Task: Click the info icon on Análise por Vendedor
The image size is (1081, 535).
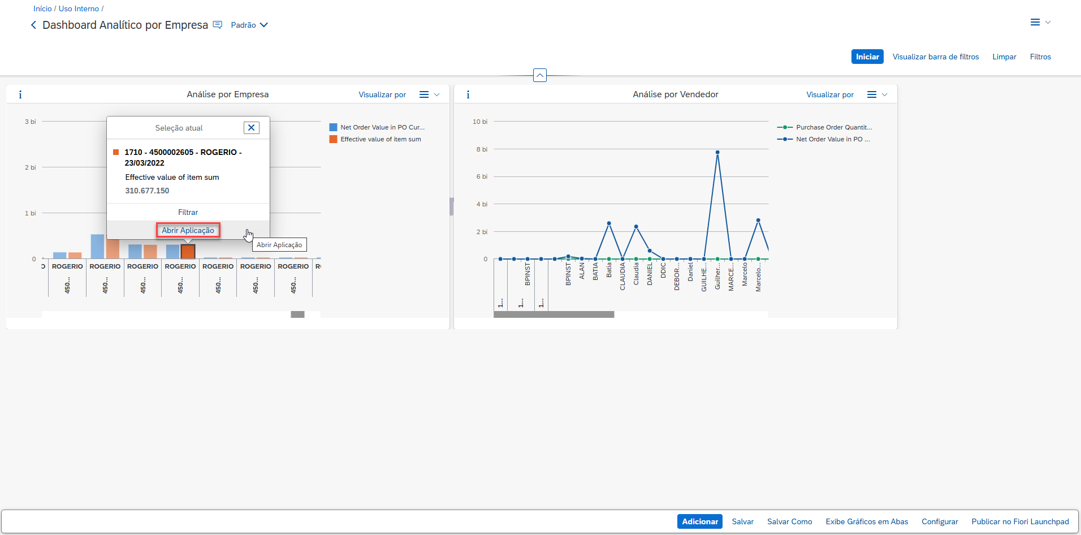Action: tap(468, 94)
